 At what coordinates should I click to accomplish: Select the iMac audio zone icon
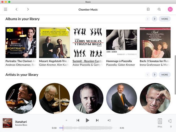(160, 121)
